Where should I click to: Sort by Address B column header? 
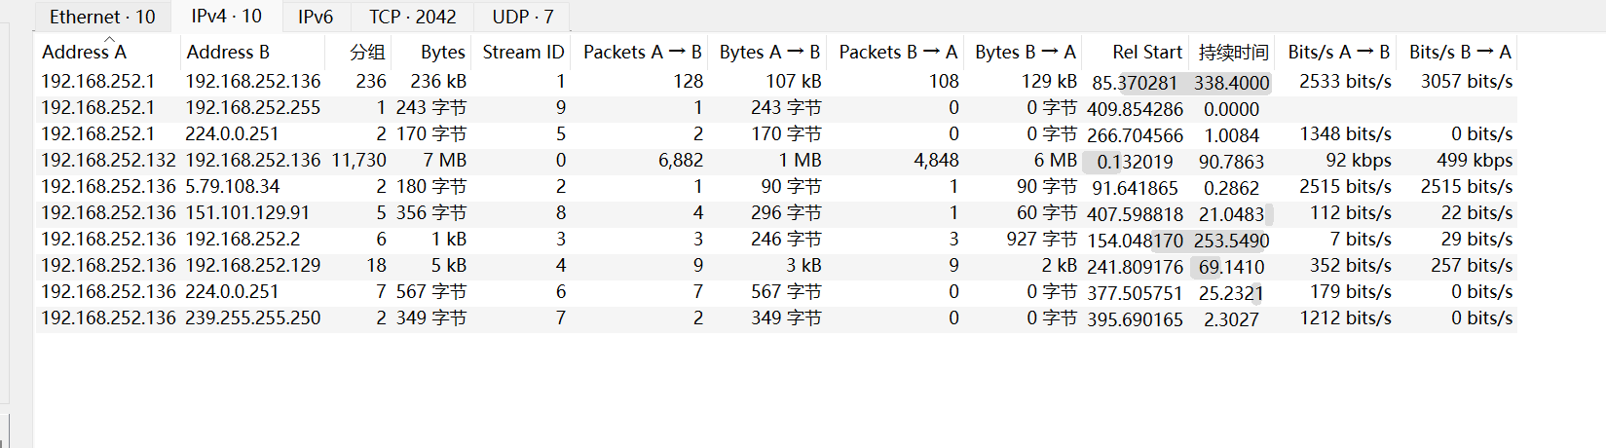(228, 53)
